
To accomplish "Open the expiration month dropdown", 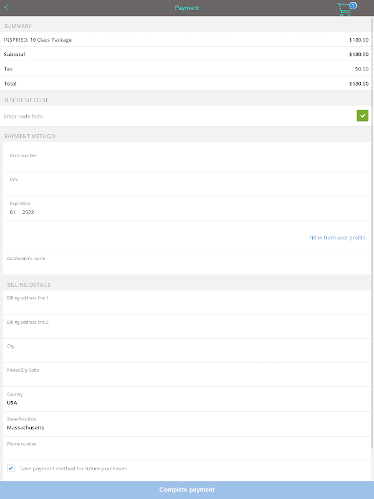I will pos(12,212).
